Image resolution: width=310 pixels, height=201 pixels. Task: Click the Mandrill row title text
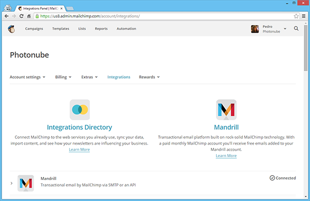[49, 178]
